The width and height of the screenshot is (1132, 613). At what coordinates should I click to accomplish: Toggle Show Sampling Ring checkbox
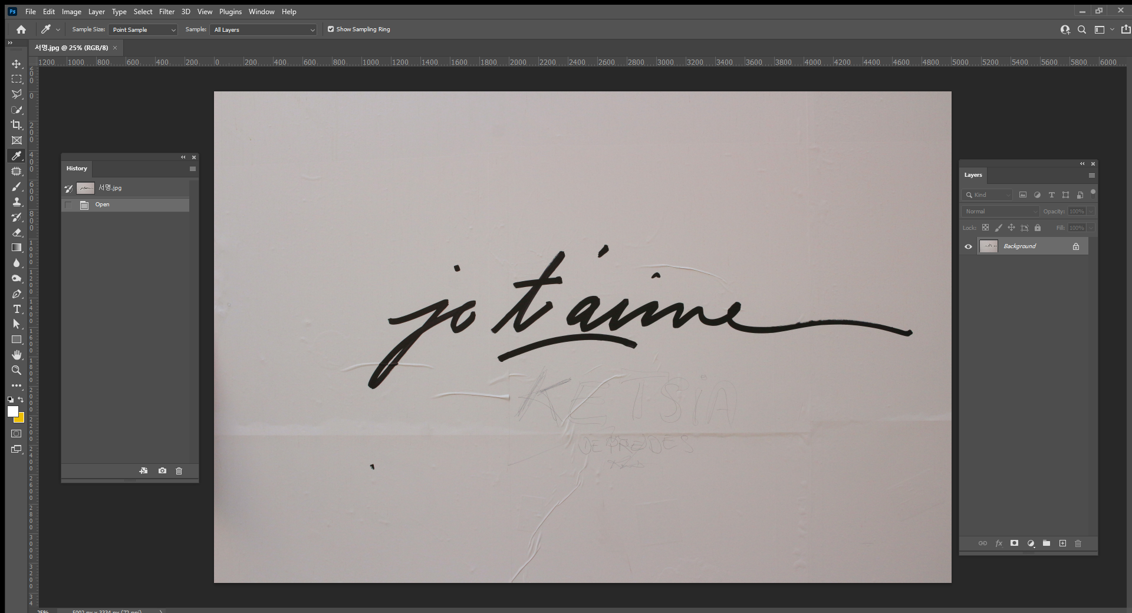click(x=331, y=29)
